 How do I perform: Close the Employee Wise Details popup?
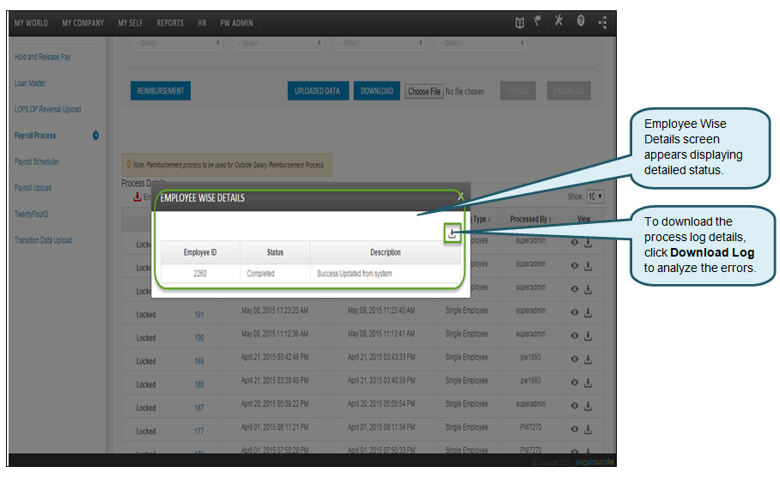tap(460, 197)
